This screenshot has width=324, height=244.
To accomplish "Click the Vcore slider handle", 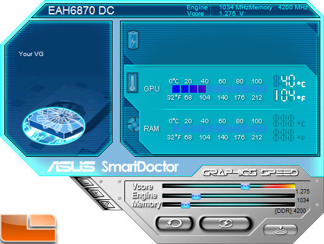I will pyautogui.click(x=245, y=187).
